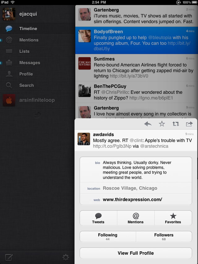The height and width of the screenshot is (264, 198).
Task: Tap the rotation lock status icon
Action: (178, 2)
